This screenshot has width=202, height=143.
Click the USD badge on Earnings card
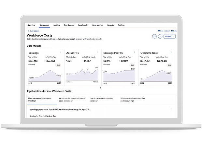coord(58,65)
